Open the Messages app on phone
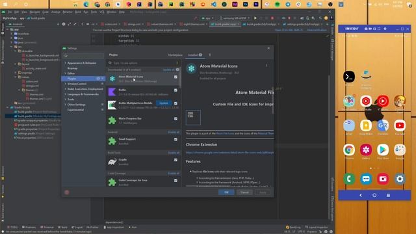416x234 pixels. 366,179
